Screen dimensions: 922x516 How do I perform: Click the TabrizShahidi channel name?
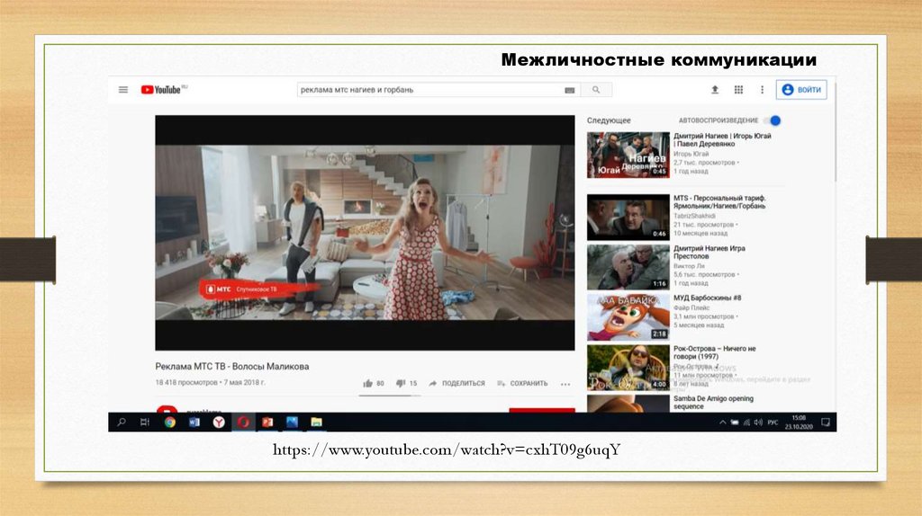tap(694, 216)
